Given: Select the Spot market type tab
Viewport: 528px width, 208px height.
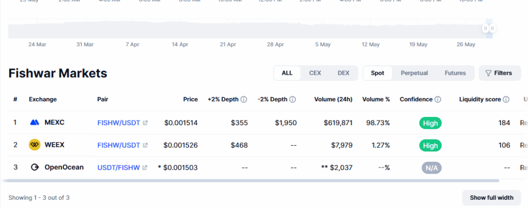Looking at the screenshot, I should [377, 73].
